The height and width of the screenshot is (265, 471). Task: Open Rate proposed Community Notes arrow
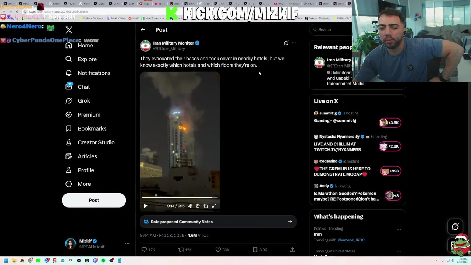(x=290, y=222)
